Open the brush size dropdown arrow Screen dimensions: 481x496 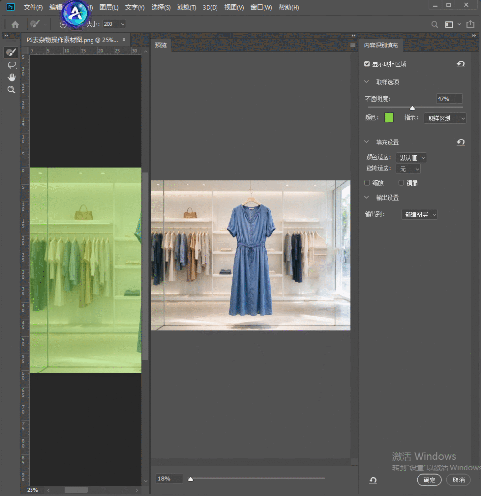point(123,24)
